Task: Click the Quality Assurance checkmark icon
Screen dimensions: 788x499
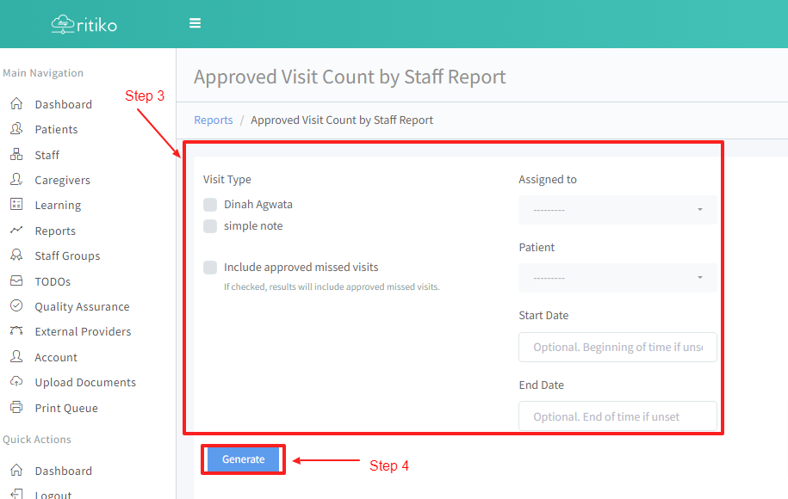Action: pyautogui.click(x=16, y=306)
